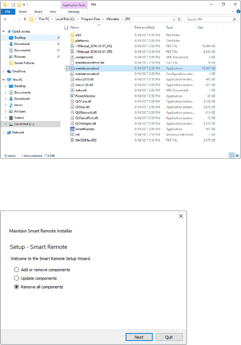This screenshot has height=345, width=241.
Task: Click the Application Tools contextual tab
Action: 74,5
